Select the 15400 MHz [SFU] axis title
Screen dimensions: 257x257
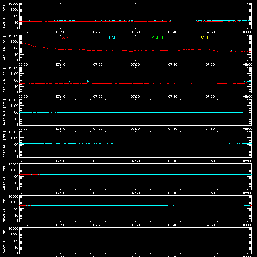(4, 241)
